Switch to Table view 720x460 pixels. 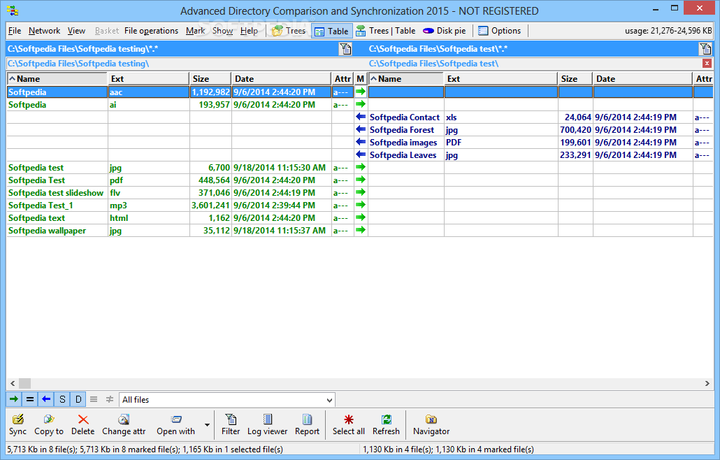coord(331,31)
